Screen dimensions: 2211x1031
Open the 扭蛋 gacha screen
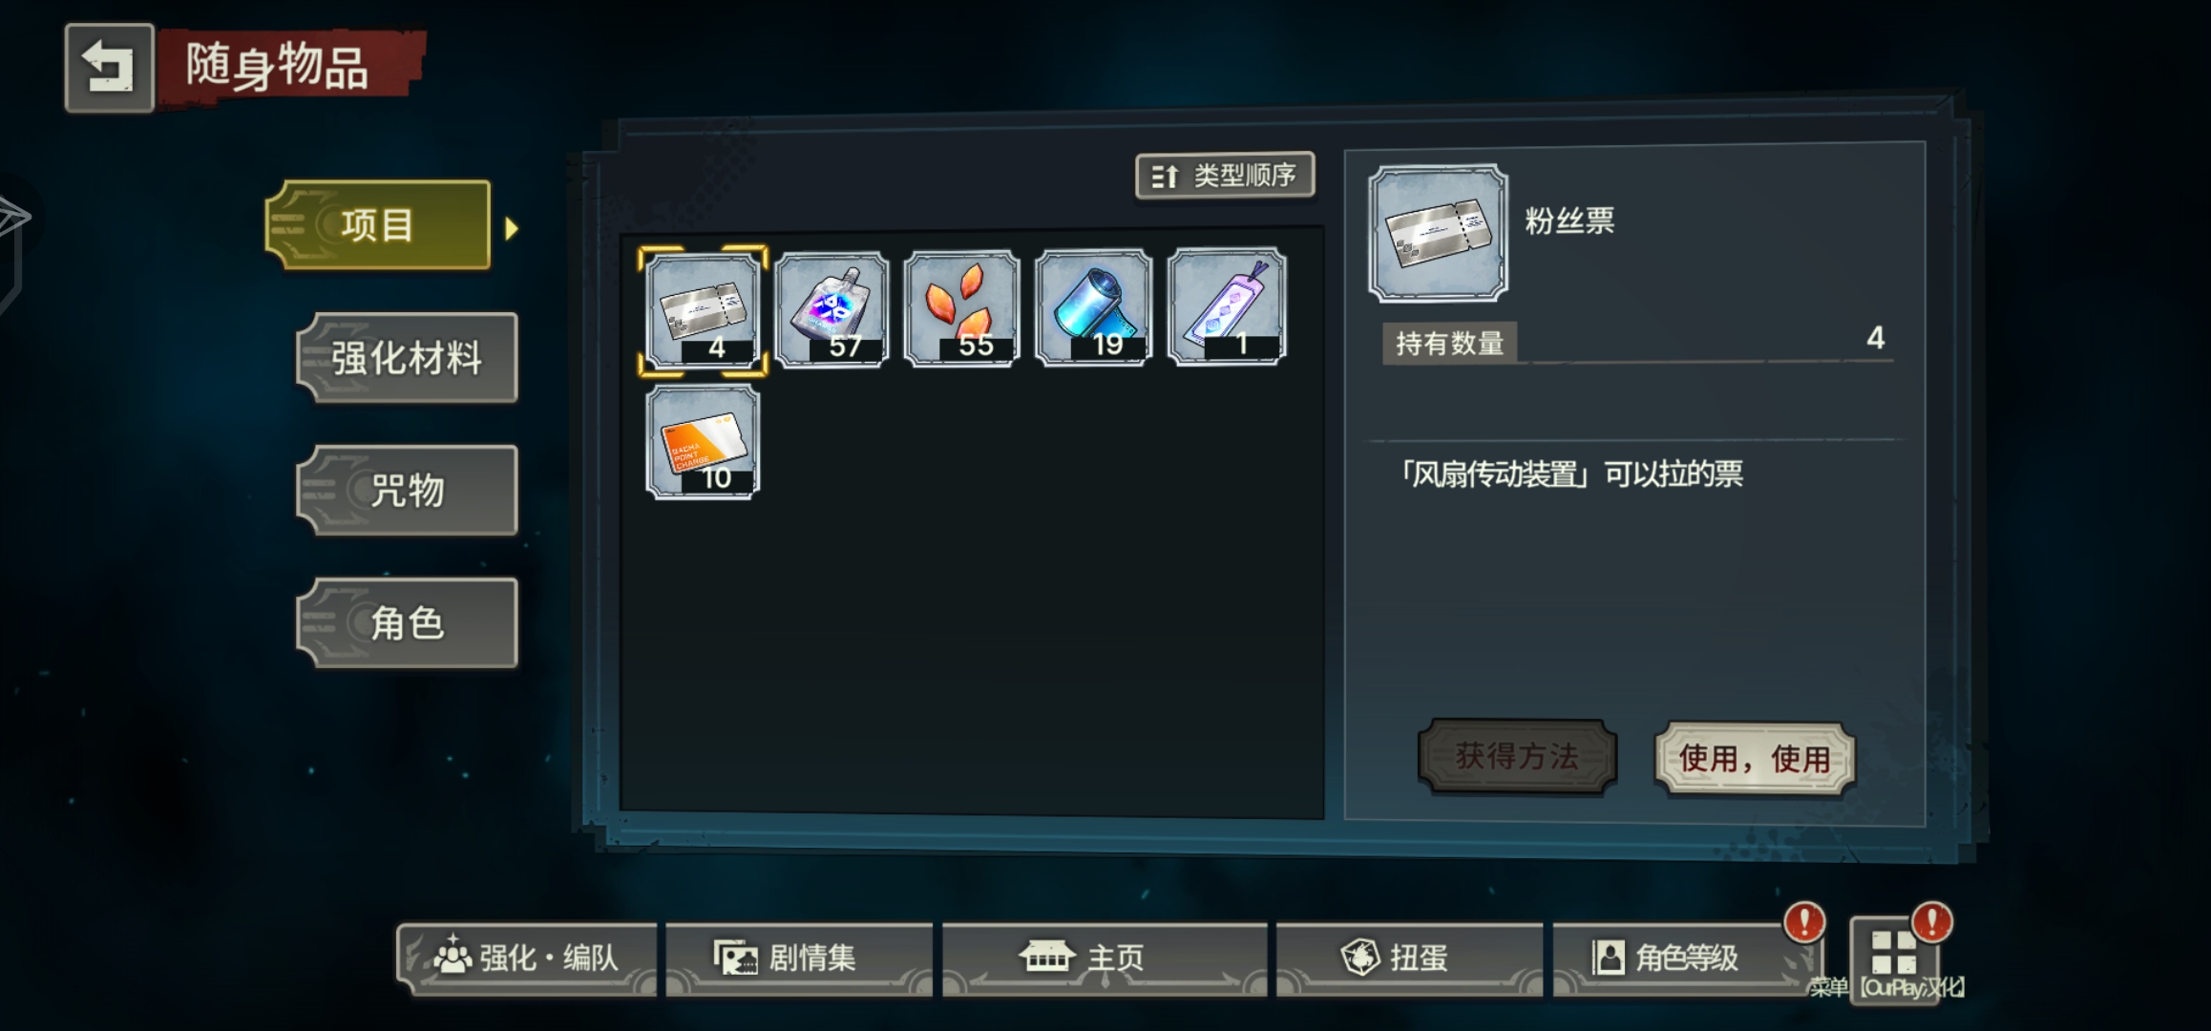coord(1409,957)
